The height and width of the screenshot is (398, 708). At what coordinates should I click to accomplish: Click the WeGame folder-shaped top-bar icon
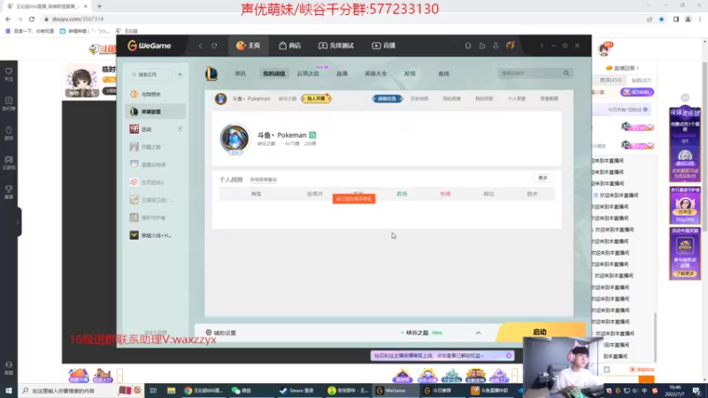coord(482,46)
